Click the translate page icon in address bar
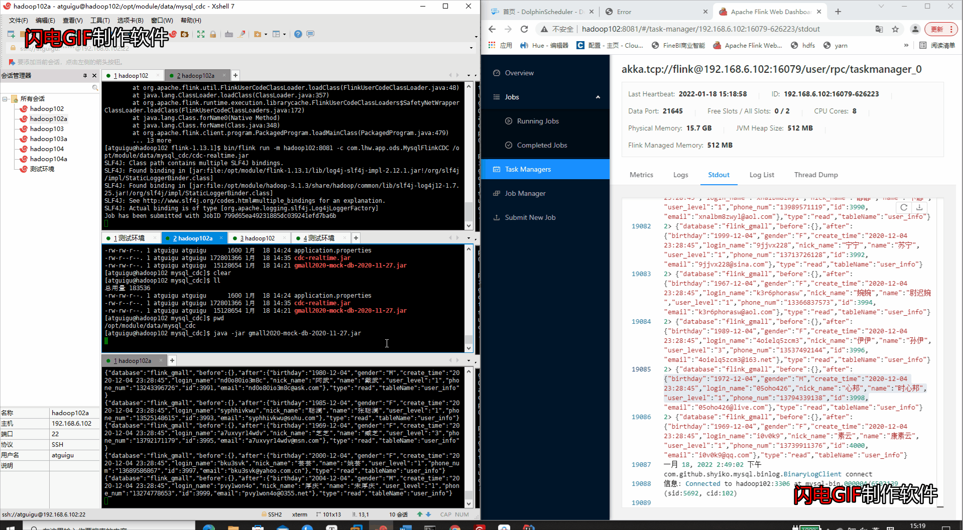 (x=879, y=29)
